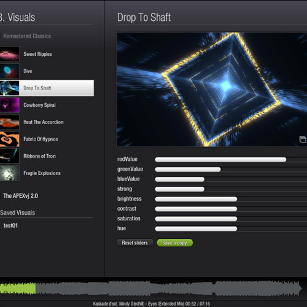Click the fullscreen icon on visual preview

(303, 139)
